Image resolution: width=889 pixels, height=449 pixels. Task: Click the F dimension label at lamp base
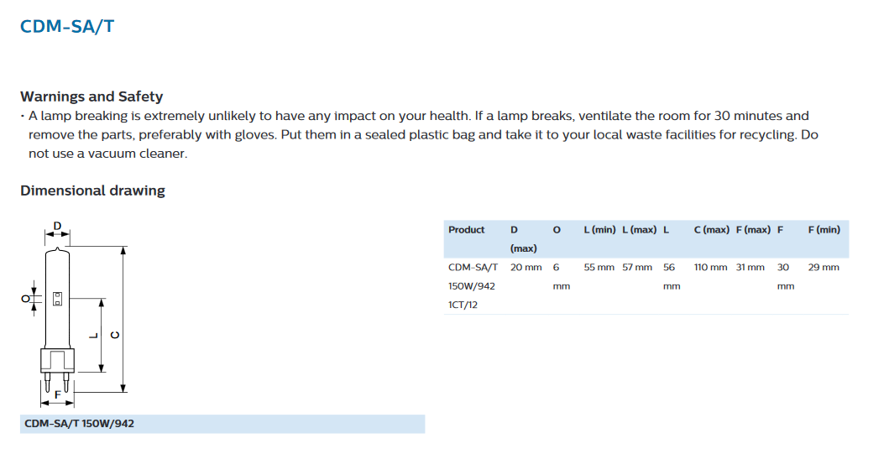click(57, 394)
